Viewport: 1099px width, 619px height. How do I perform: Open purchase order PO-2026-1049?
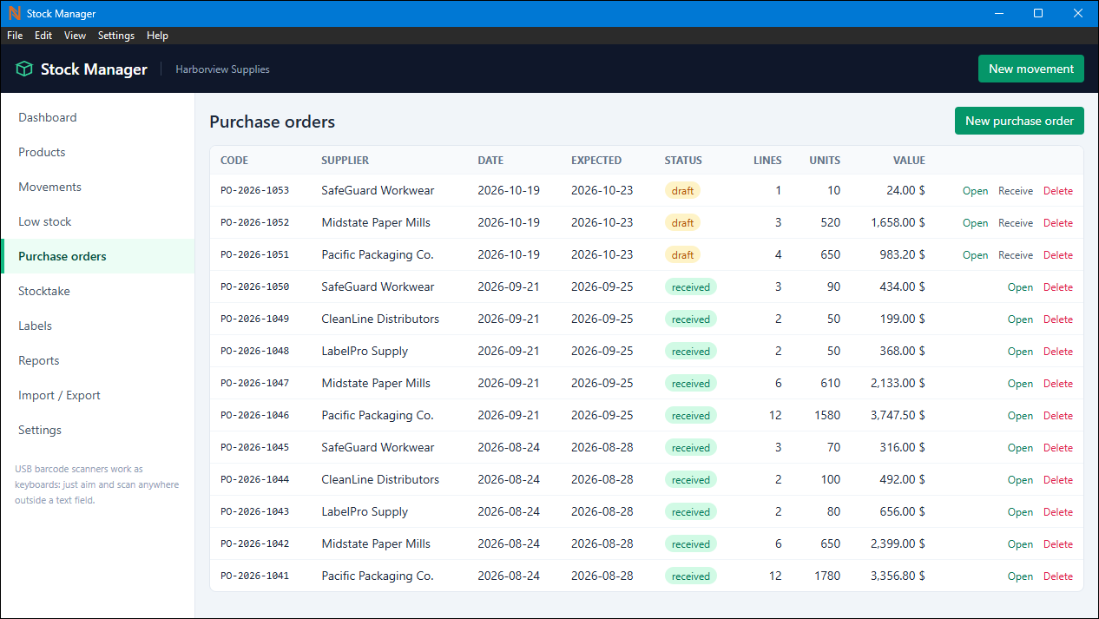tap(1020, 319)
